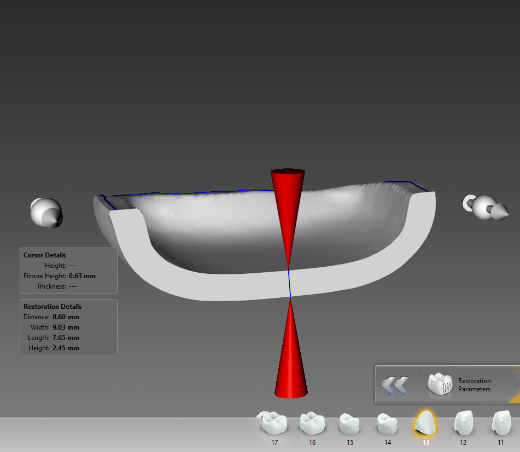The height and width of the screenshot is (452, 520).
Task: Click the Height 2.45 mm value
Action: point(66,348)
